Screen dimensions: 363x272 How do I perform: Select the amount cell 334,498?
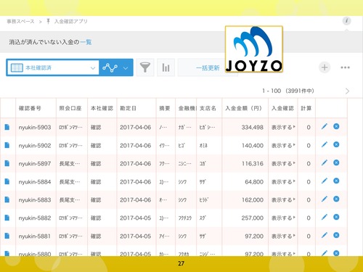252,127
